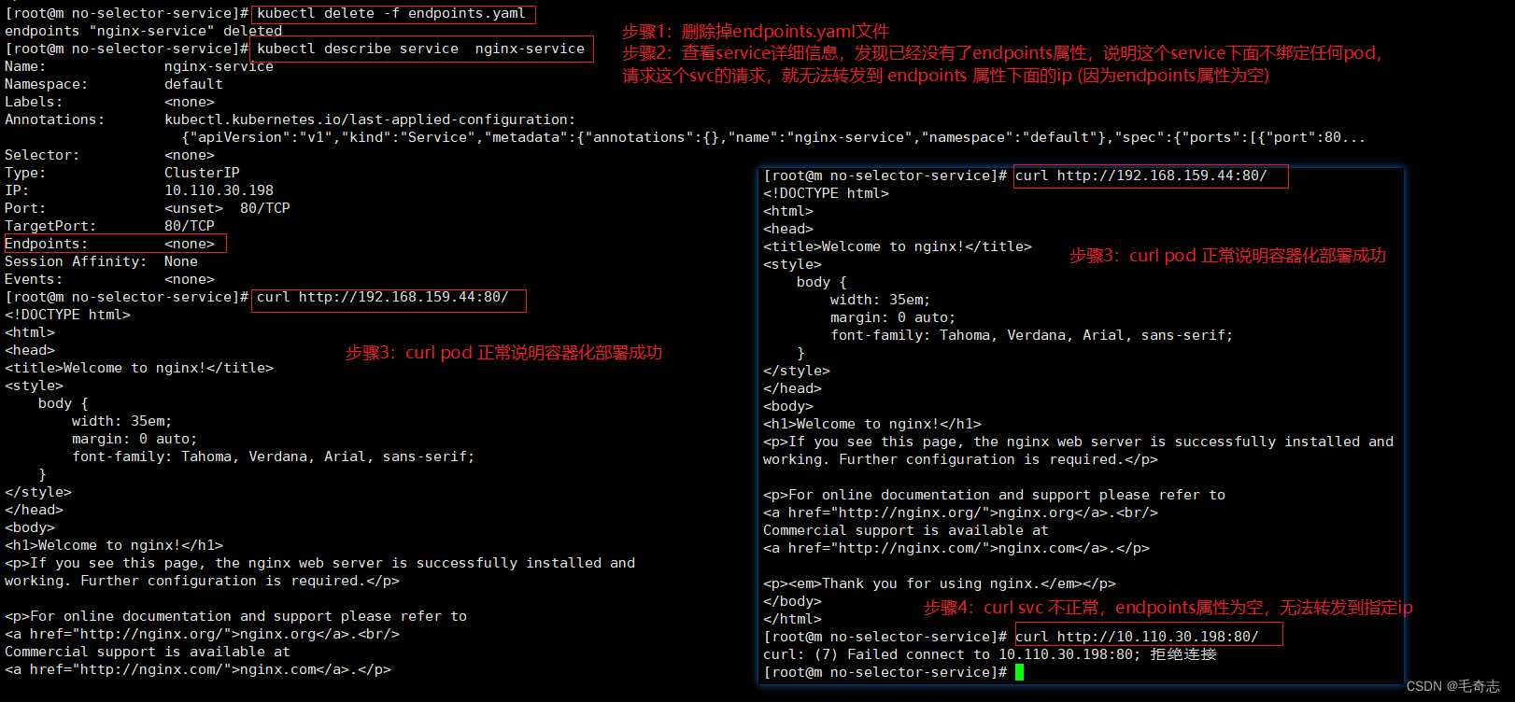1515x702 pixels.
Task: Click right terminal nginx.com href line
Action: click(956, 548)
